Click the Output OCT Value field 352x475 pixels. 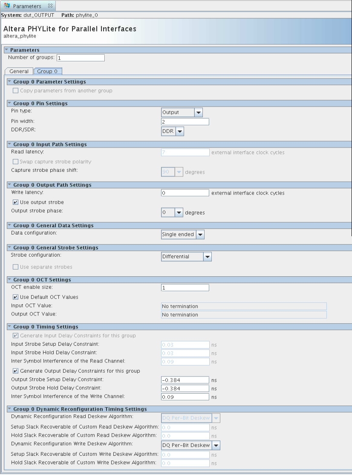(x=244, y=315)
